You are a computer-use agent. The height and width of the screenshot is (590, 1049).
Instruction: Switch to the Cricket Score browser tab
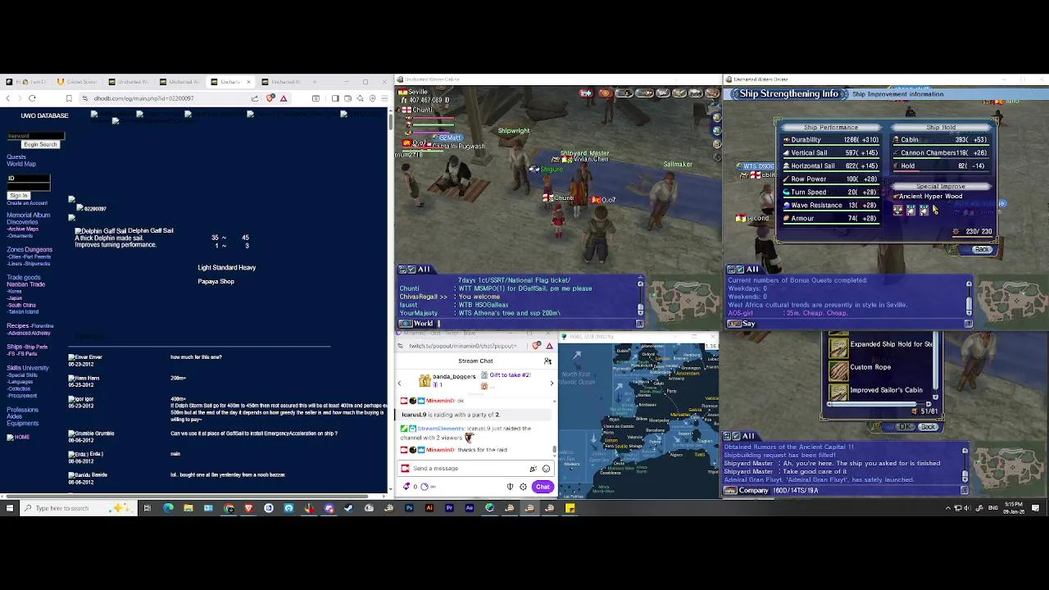pyautogui.click(x=77, y=82)
